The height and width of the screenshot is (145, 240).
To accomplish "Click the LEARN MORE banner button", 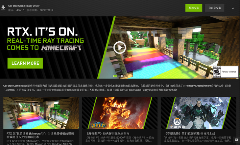I will click(x=25, y=63).
